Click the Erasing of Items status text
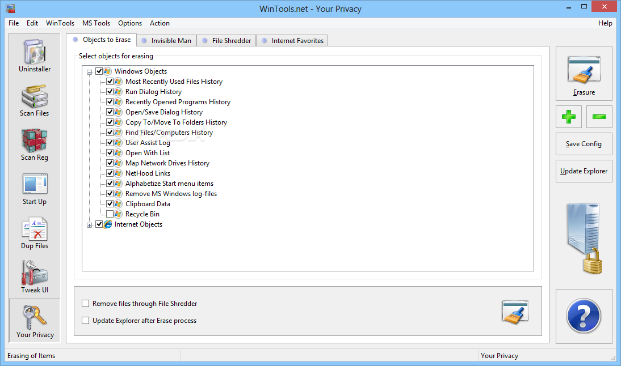This screenshot has width=621, height=366. coord(31,356)
